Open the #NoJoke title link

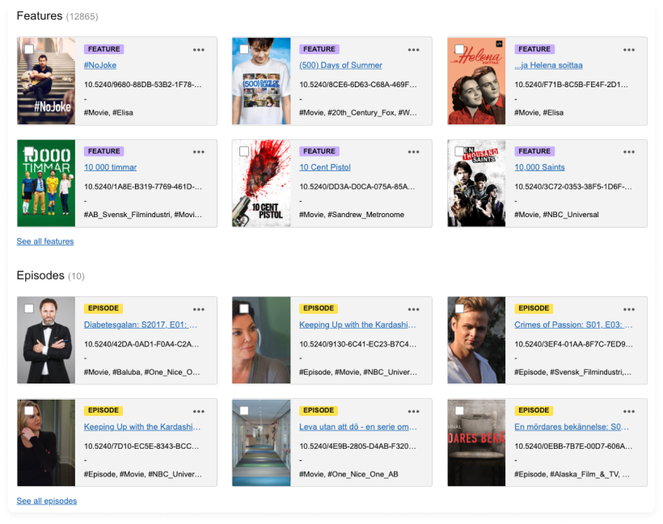pyautogui.click(x=100, y=65)
